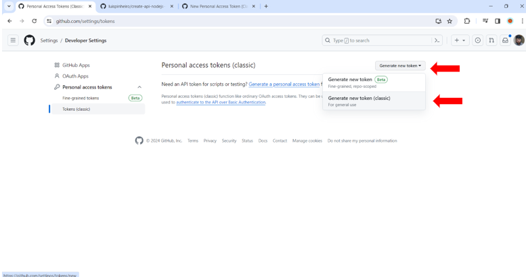The image size is (526, 277).
Task: Open the dropdown caret next to plus icon
Action: click(464, 41)
